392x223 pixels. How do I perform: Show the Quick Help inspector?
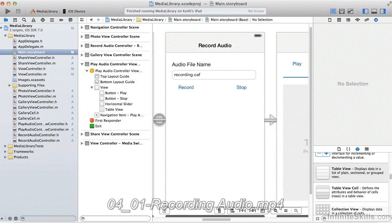339,20
